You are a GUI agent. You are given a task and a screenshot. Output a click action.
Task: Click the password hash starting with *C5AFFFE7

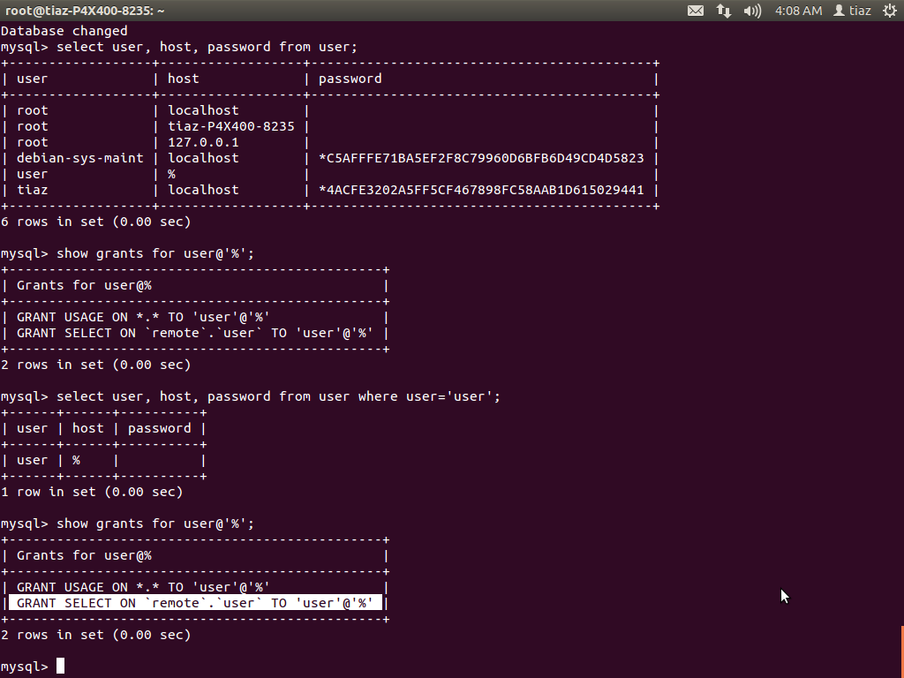tap(481, 158)
